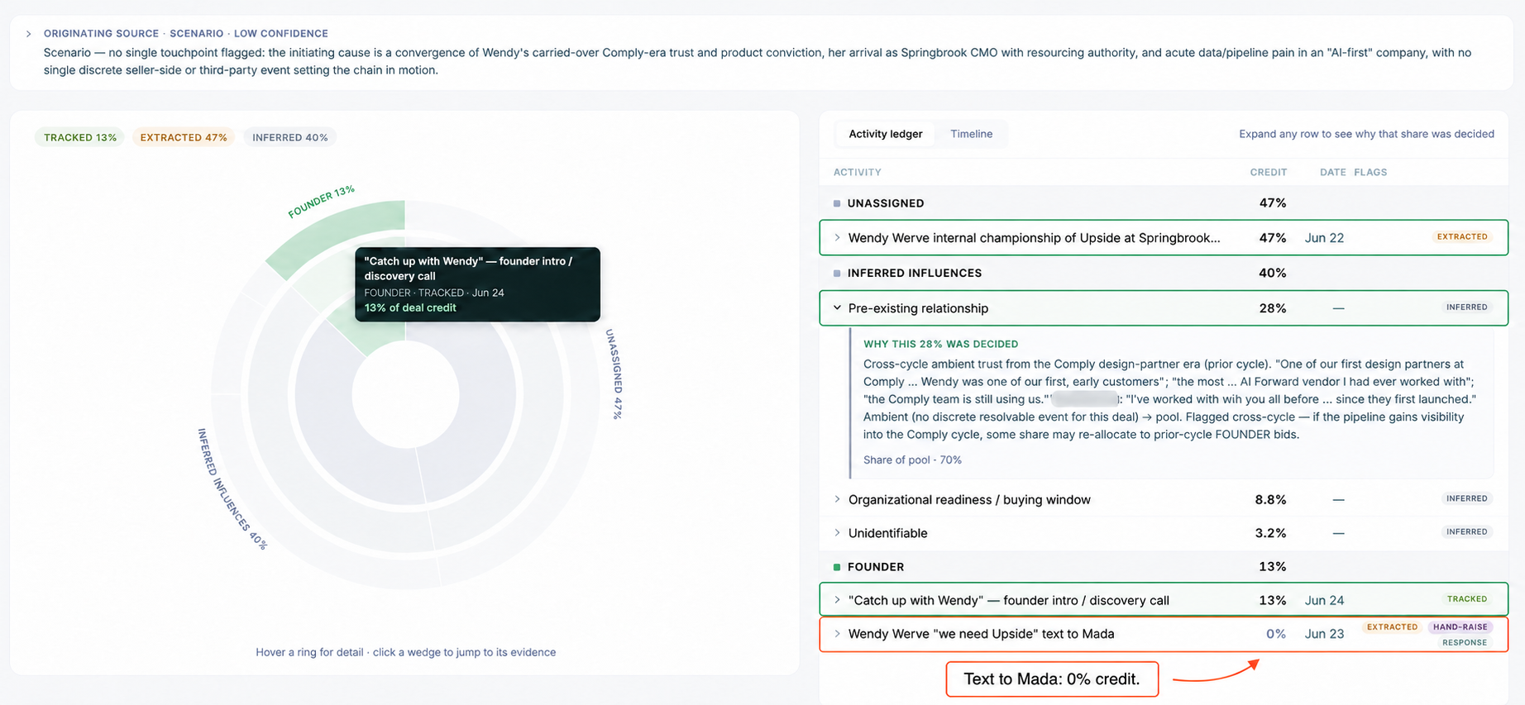
Task: Click the RESPONSE flag on Mada row
Action: pyautogui.click(x=1465, y=643)
